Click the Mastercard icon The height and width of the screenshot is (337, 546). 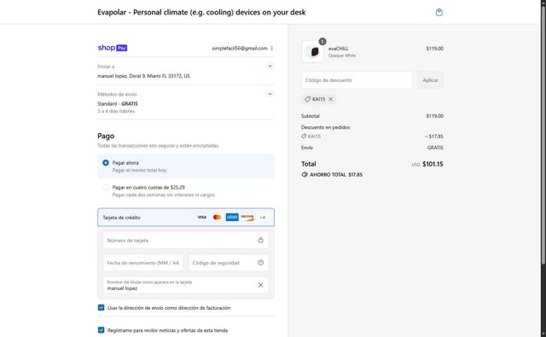[x=217, y=218]
